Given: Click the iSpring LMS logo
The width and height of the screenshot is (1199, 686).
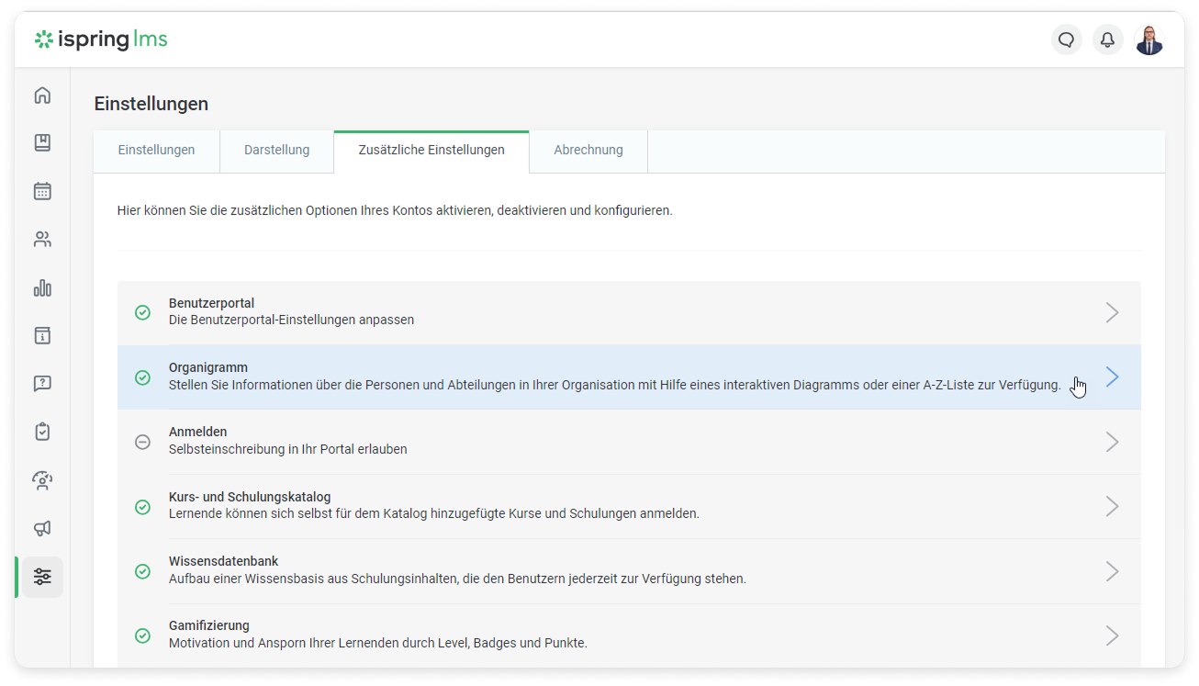Looking at the screenshot, I should (x=101, y=39).
